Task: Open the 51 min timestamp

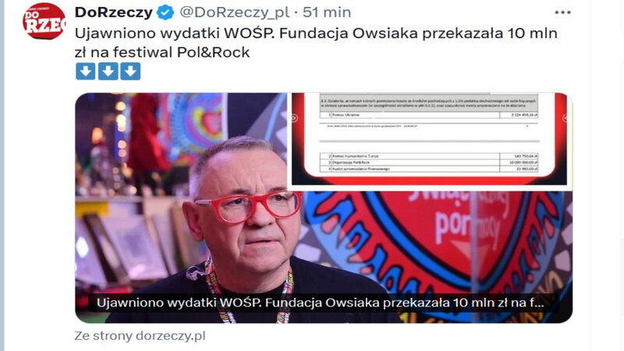Action: click(327, 12)
